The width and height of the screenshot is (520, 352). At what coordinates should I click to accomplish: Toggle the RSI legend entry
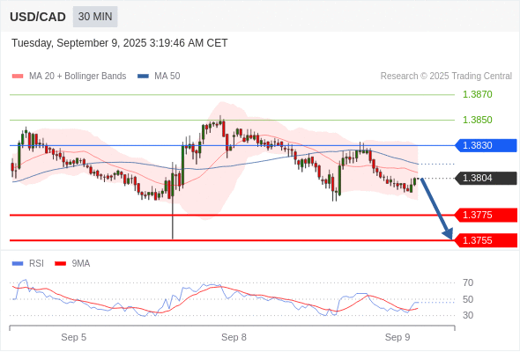coord(28,264)
